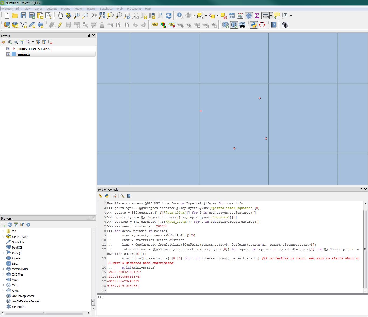This screenshot has height=317, width=368.
Task: Open the Project menu
Action: tap(6, 9)
